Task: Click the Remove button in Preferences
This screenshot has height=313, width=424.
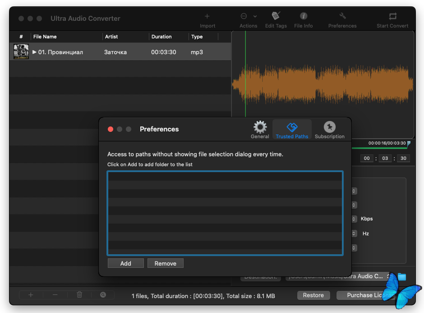Action: tap(165, 263)
